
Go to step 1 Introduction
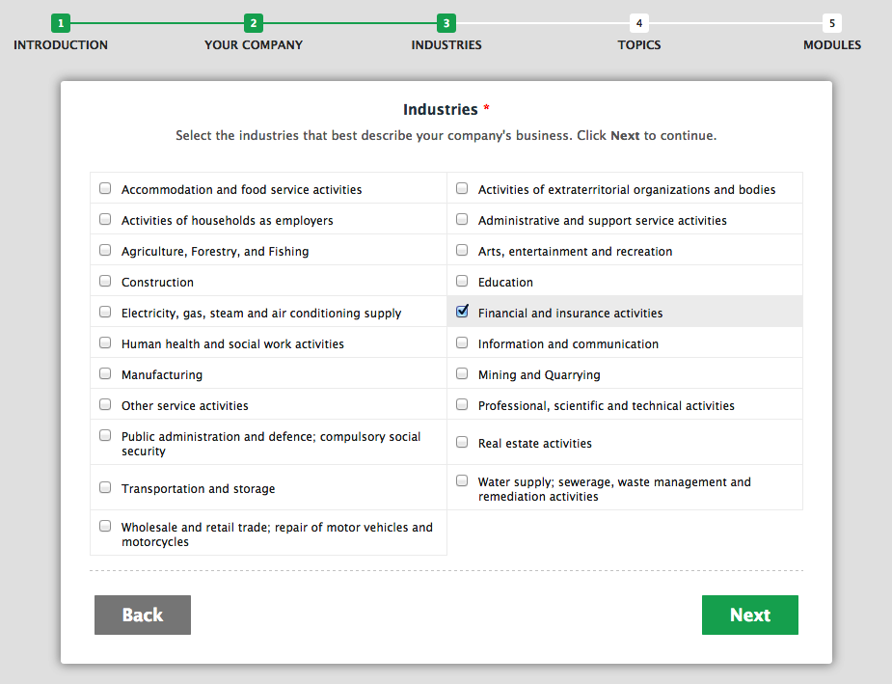click(61, 23)
